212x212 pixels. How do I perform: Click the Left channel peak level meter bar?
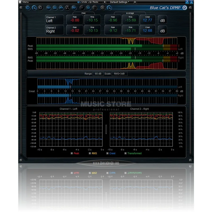point(107,46)
